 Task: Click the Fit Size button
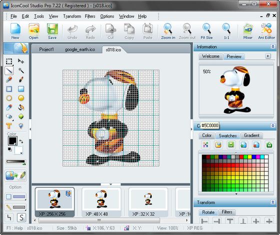click(x=206, y=31)
